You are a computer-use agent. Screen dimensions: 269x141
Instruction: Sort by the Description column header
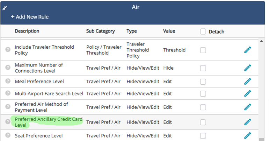[27, 31]
